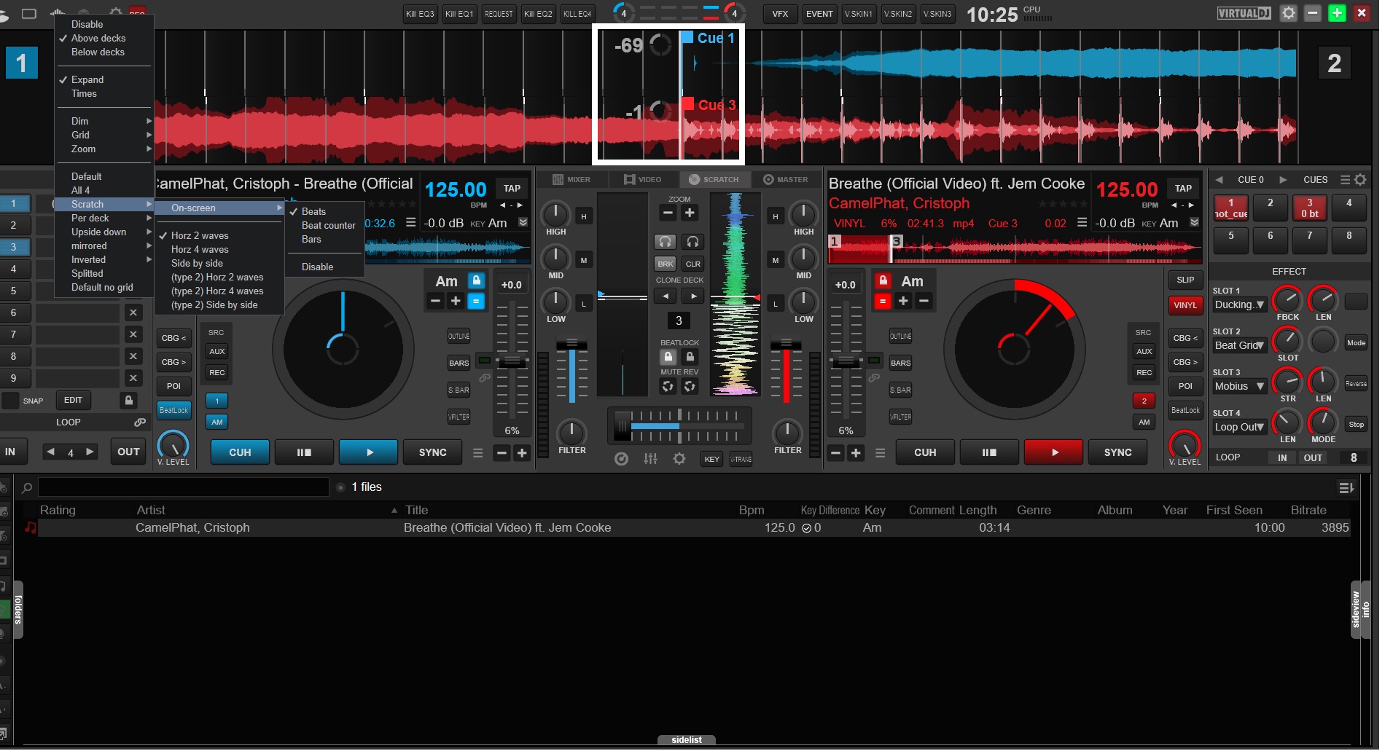Open Slot 4 Loop Out effect dropdown
This screenshot has width=1393, height=751.
pyautogui.click(x=1239, y=427)
